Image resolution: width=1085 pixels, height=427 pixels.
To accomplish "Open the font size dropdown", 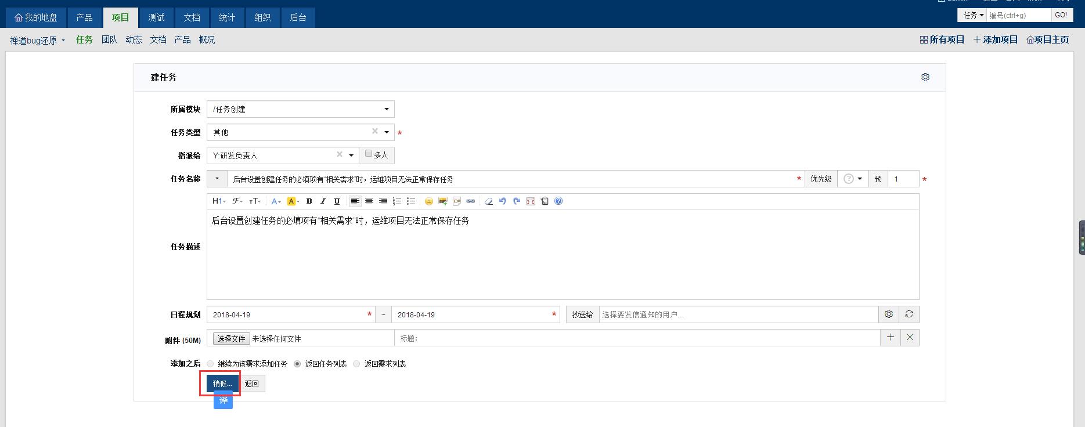I will point(255,201).
